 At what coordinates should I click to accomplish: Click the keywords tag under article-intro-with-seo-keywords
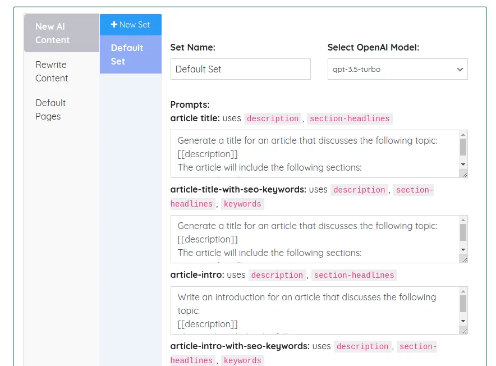click(242, 360)
